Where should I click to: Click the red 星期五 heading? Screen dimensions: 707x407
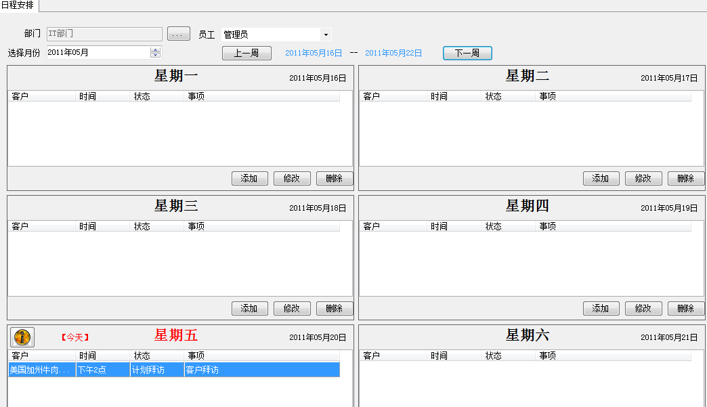pos(176,335)
